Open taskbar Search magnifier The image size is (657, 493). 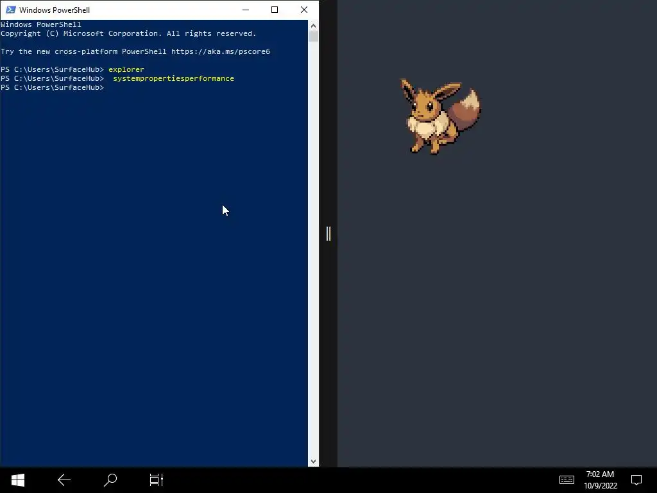tap(110, 480)
